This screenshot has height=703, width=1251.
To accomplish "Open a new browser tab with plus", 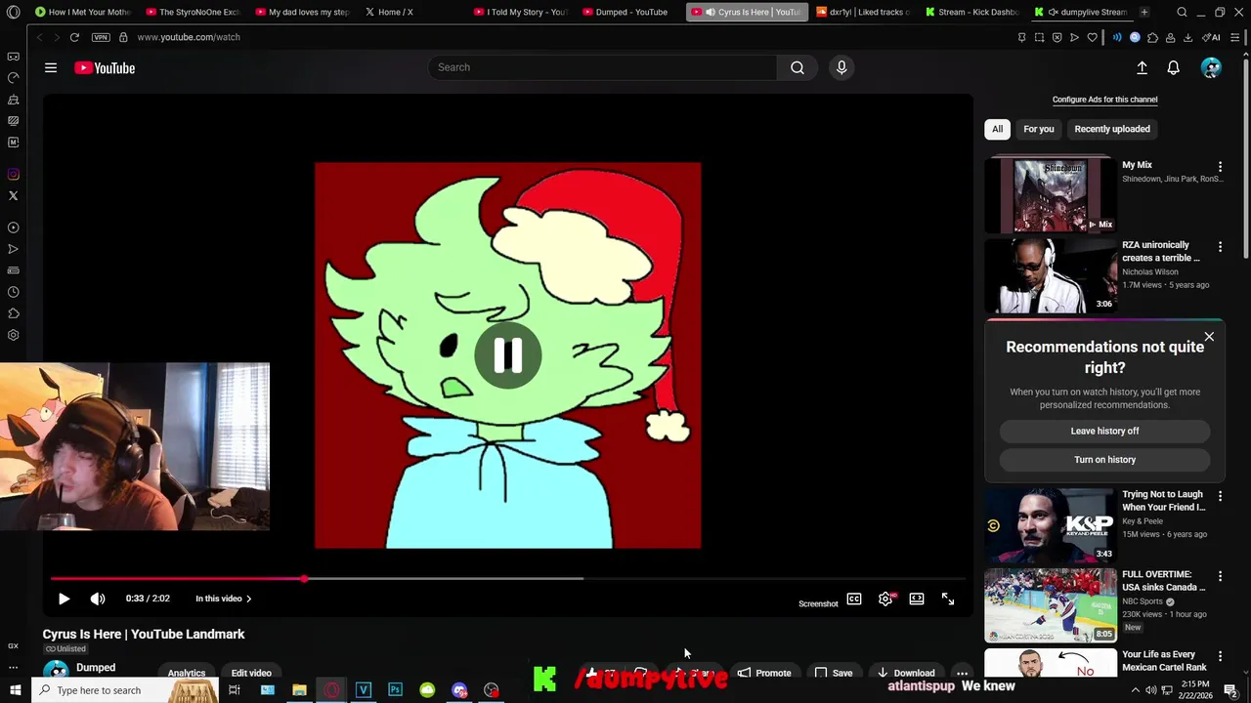I will 1143,13.
